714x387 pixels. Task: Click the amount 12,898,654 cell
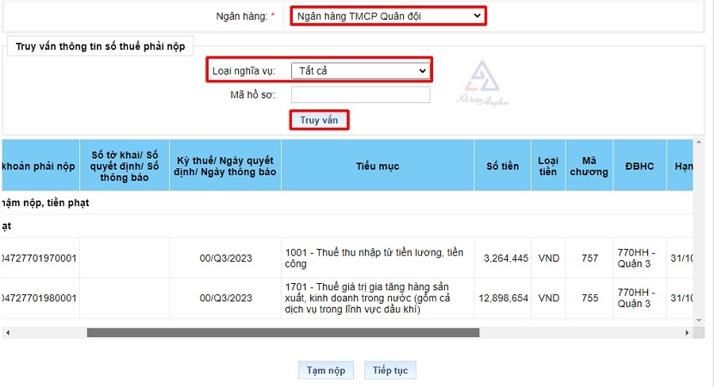503,298
